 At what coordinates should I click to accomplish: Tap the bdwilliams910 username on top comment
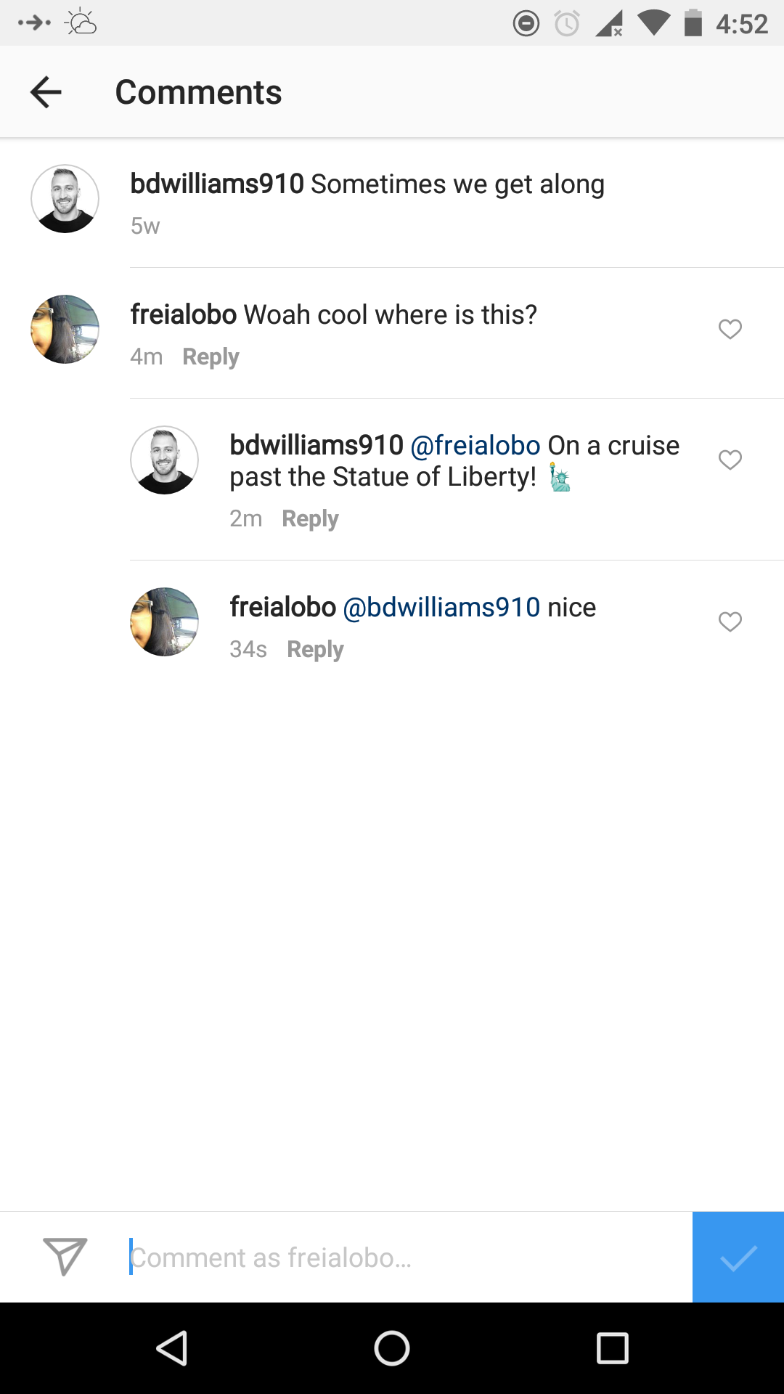[217, 184]
